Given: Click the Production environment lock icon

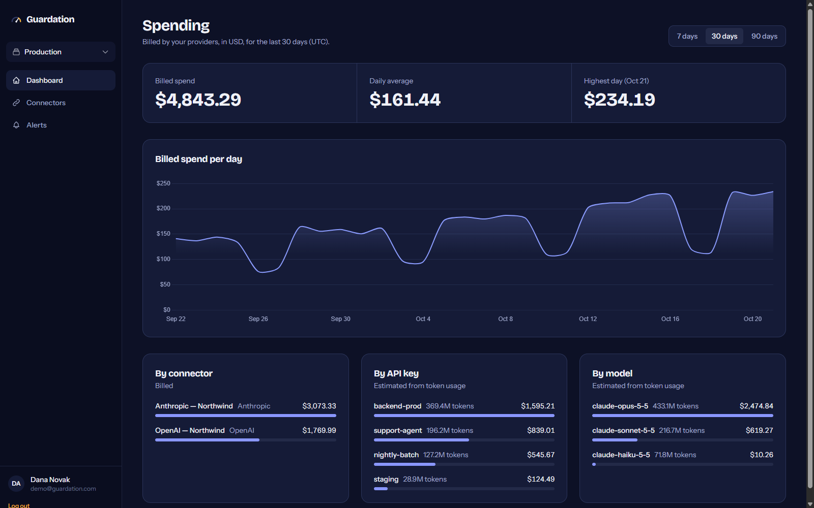Looking at the screenshot, I should pyautogui.click(x=16, y=52).
